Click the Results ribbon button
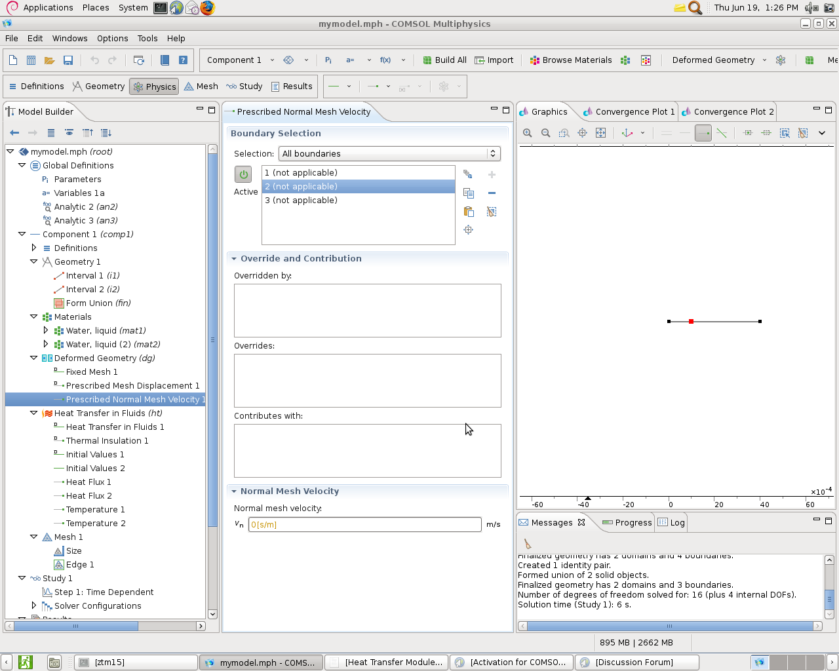 (292, 86)
